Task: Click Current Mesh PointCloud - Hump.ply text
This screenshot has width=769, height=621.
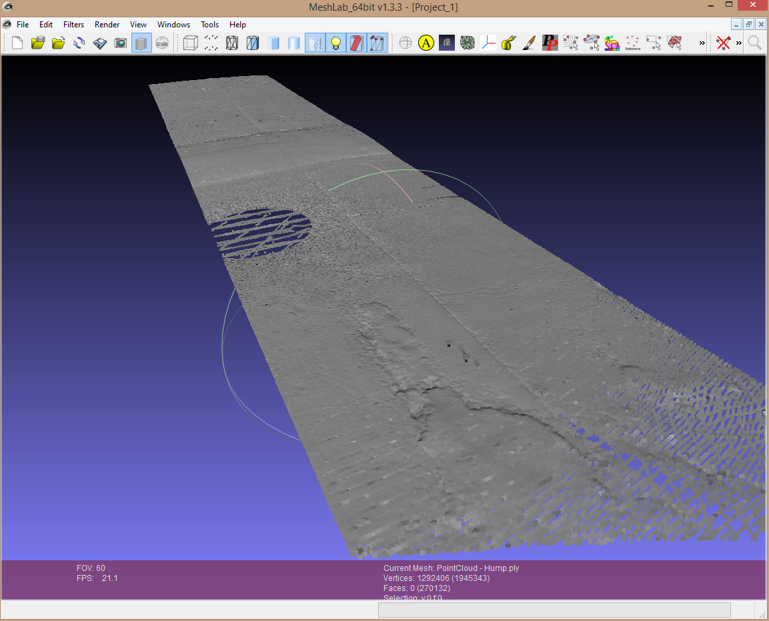Action: click(x=452, y=568)
